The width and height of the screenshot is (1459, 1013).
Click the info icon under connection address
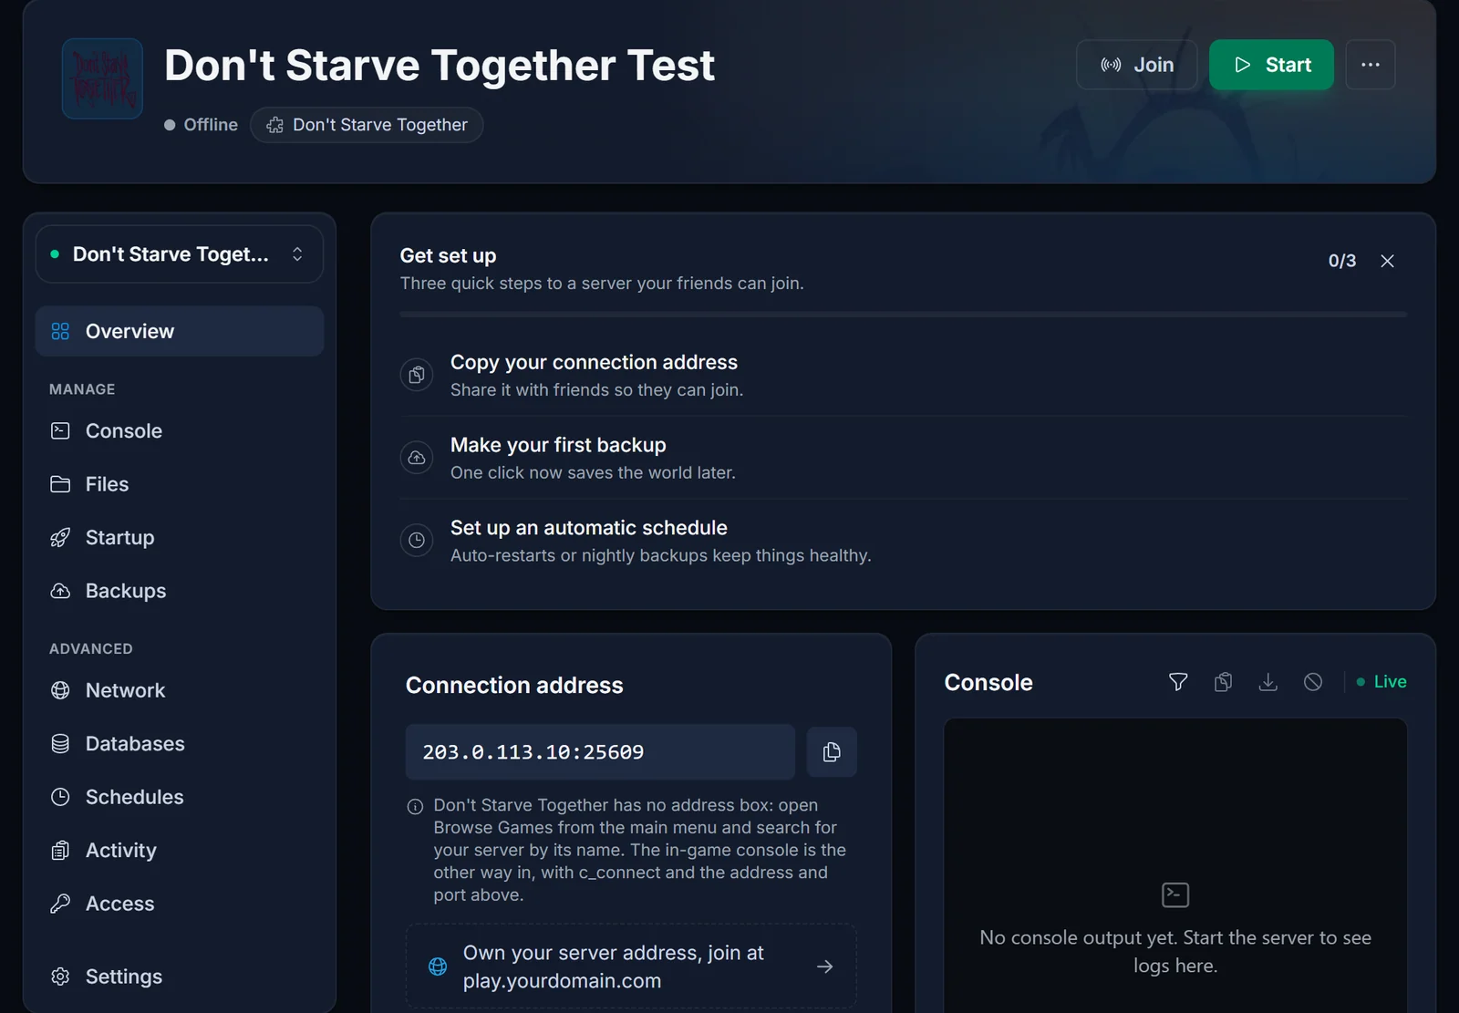[415, 806]
